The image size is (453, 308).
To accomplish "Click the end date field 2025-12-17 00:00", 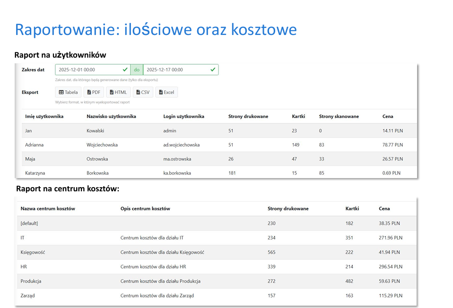I will point(181,69).
